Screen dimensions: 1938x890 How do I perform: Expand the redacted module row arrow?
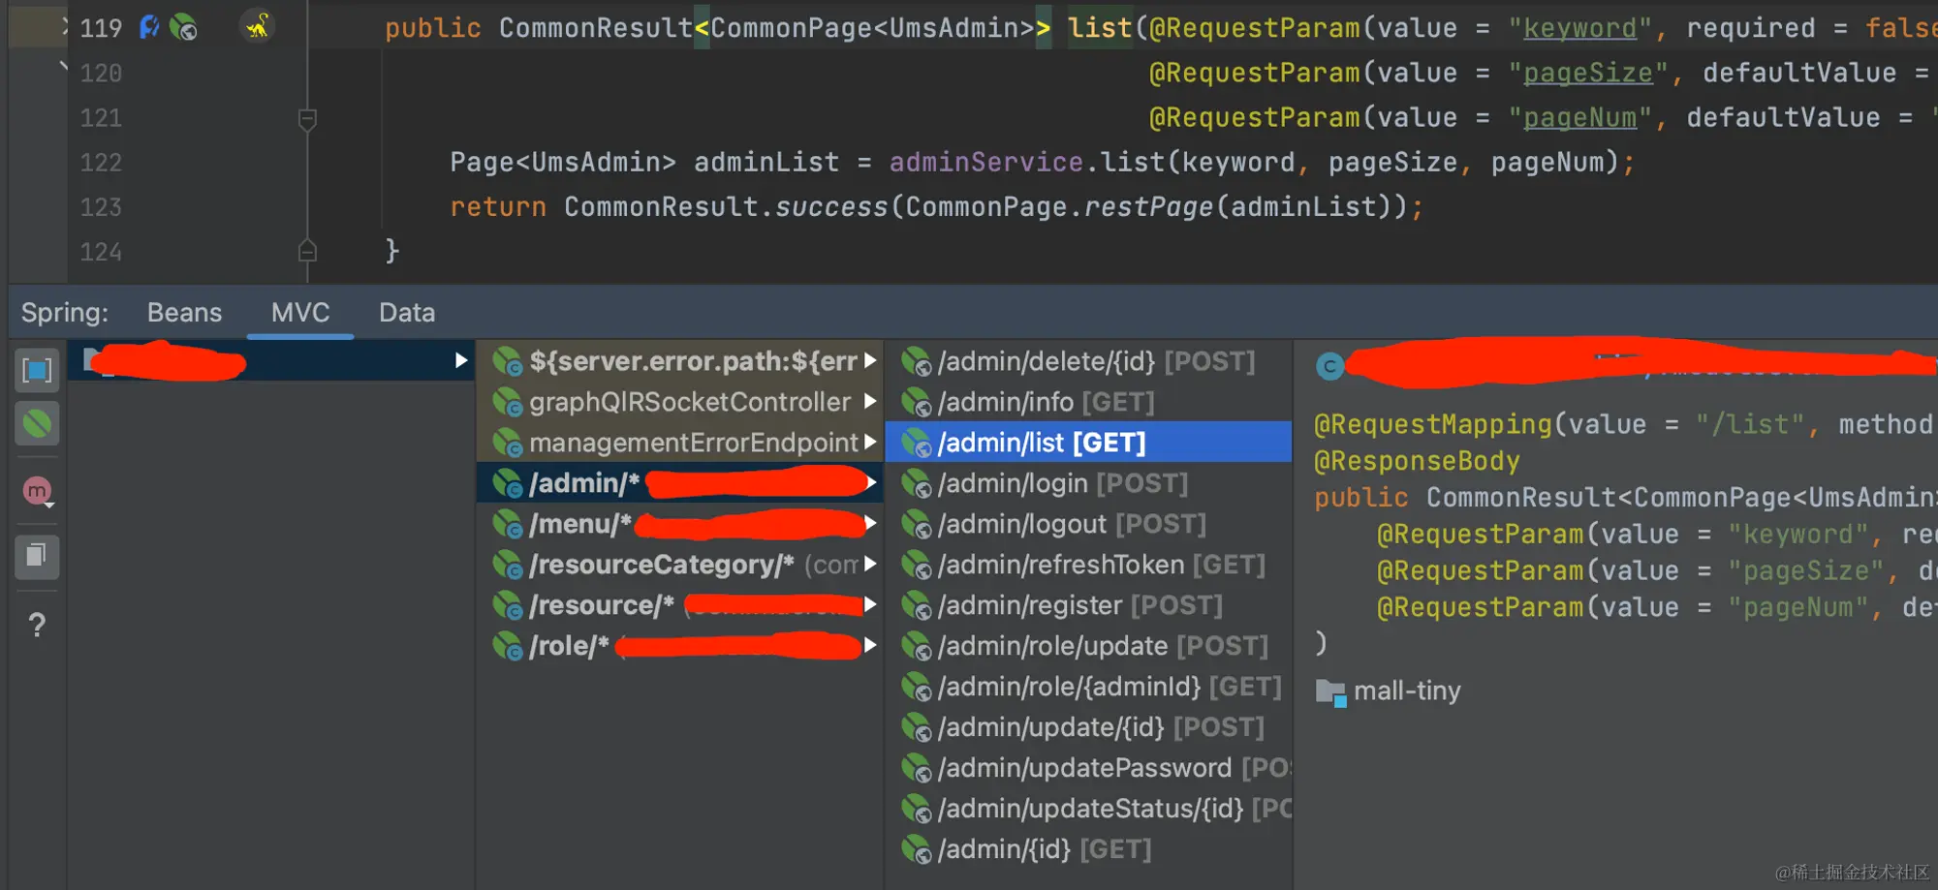click(461, 361)
